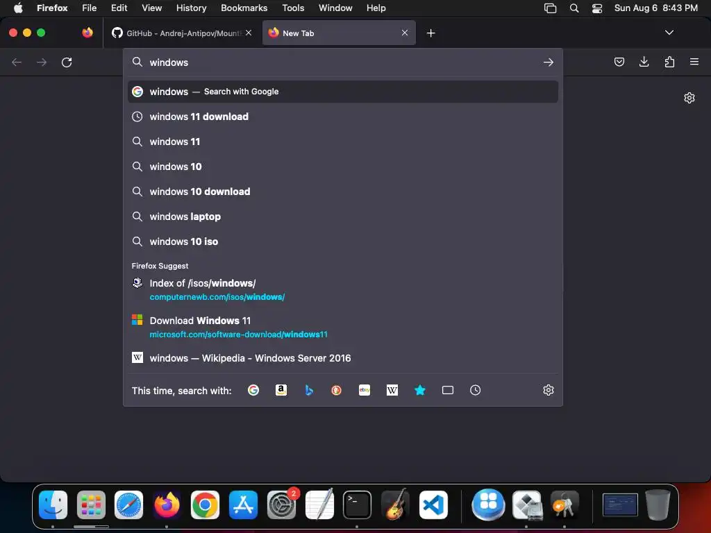Screen dimensions: 711x533
Task: Search only in open Tabs
Action: tap(448, 390)
